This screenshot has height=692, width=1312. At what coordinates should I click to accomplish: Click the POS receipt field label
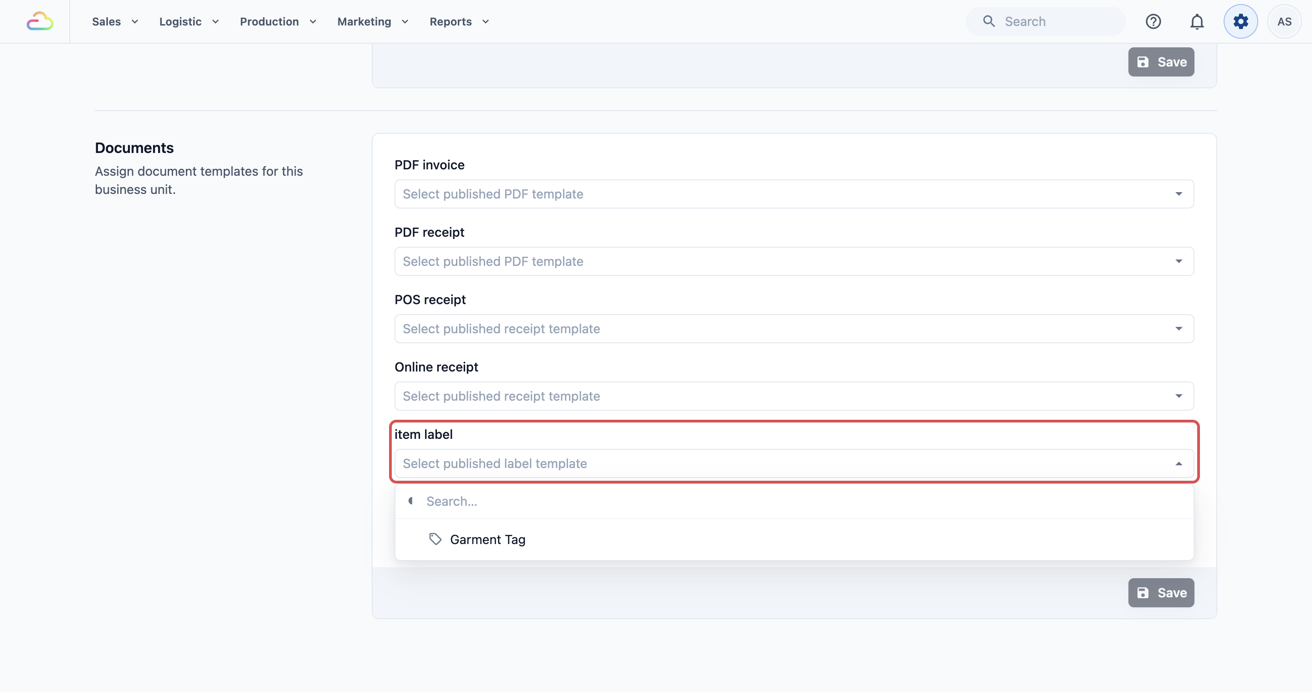[x=430, y=300]
